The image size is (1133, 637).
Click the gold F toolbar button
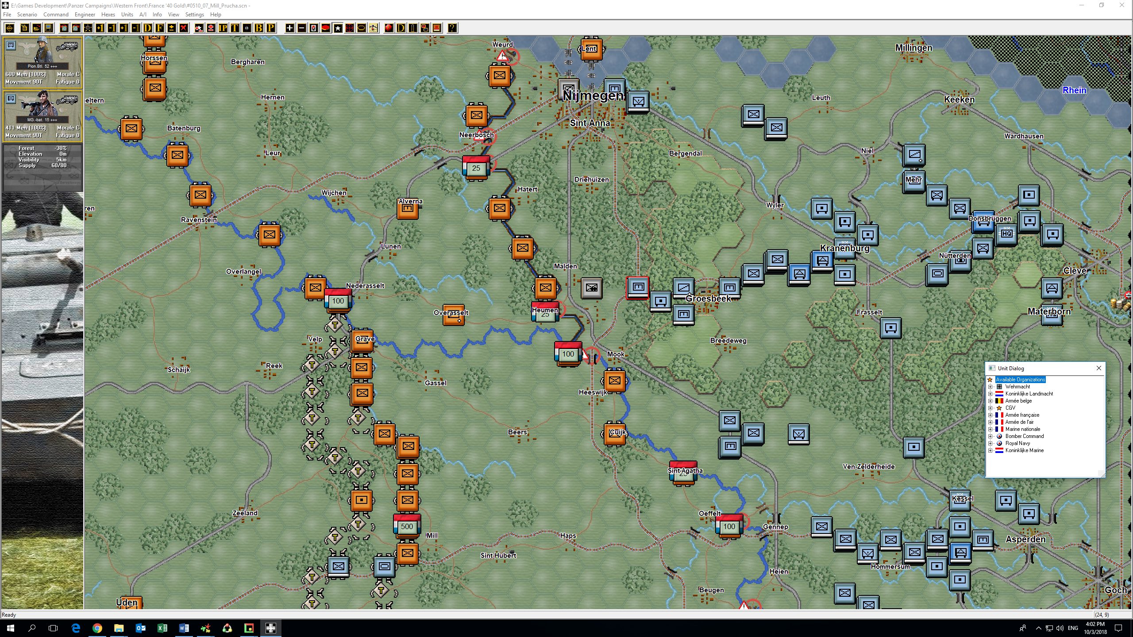click(159, 28)
